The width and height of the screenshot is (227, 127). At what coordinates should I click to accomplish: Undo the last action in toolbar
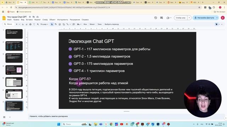click(23, 24)
